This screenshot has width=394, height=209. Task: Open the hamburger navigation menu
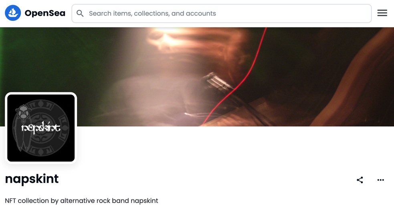click(x=382, y=13)
